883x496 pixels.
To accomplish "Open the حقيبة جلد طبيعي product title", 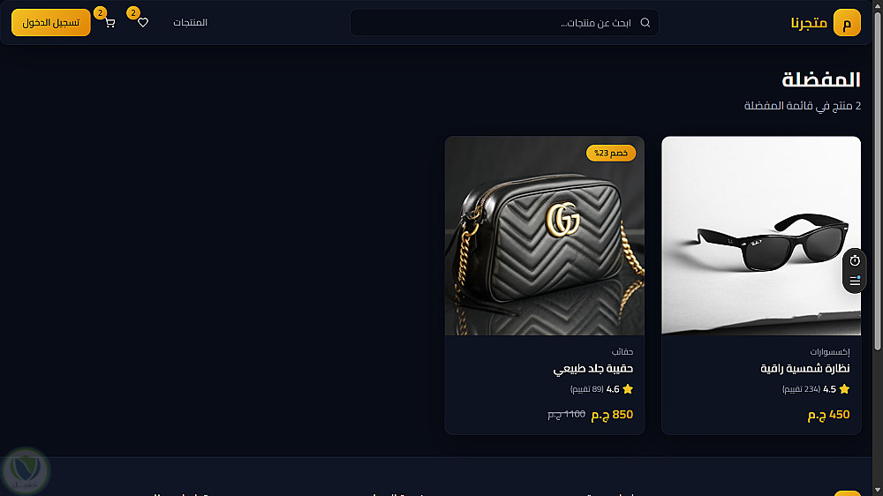I will tap(593, 369).
